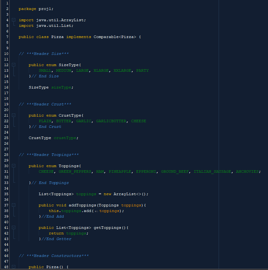Collapse the Pizza constructor fold on line 48
Viewport: 268px width, 270px height.
pos(13,267)
